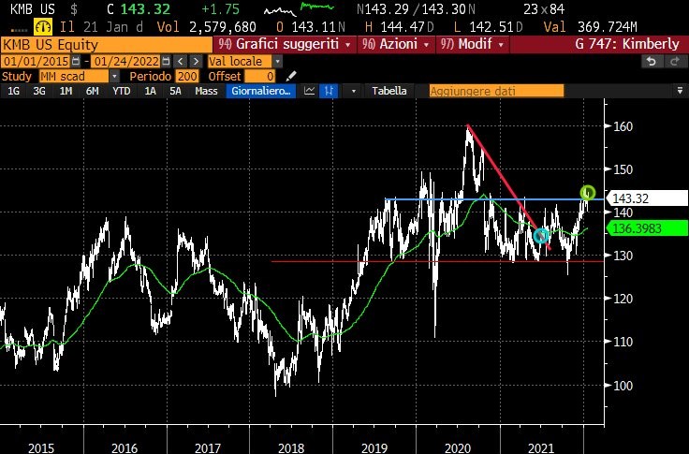Click G 747: Kimberly chart title

(x=626, y=44)
